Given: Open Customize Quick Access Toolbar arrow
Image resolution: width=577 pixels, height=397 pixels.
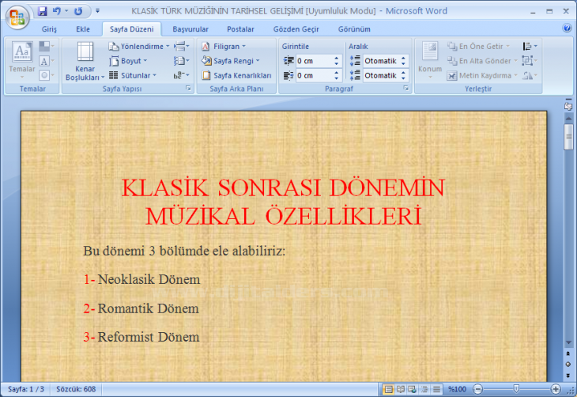Looking at the screenshot, I should [x=97, y=11].
